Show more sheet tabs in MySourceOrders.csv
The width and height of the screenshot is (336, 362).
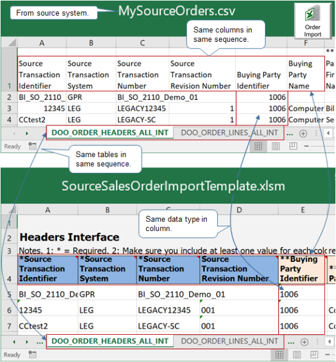pos(289,134)
